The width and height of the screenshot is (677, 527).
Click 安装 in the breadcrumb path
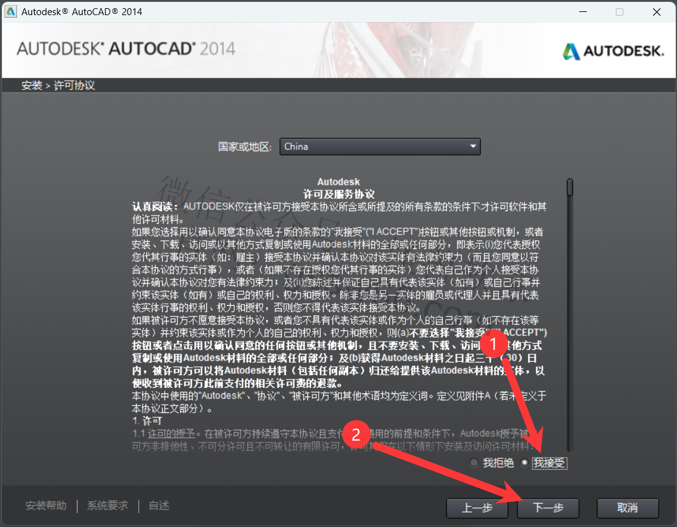(x=32, y=85)
